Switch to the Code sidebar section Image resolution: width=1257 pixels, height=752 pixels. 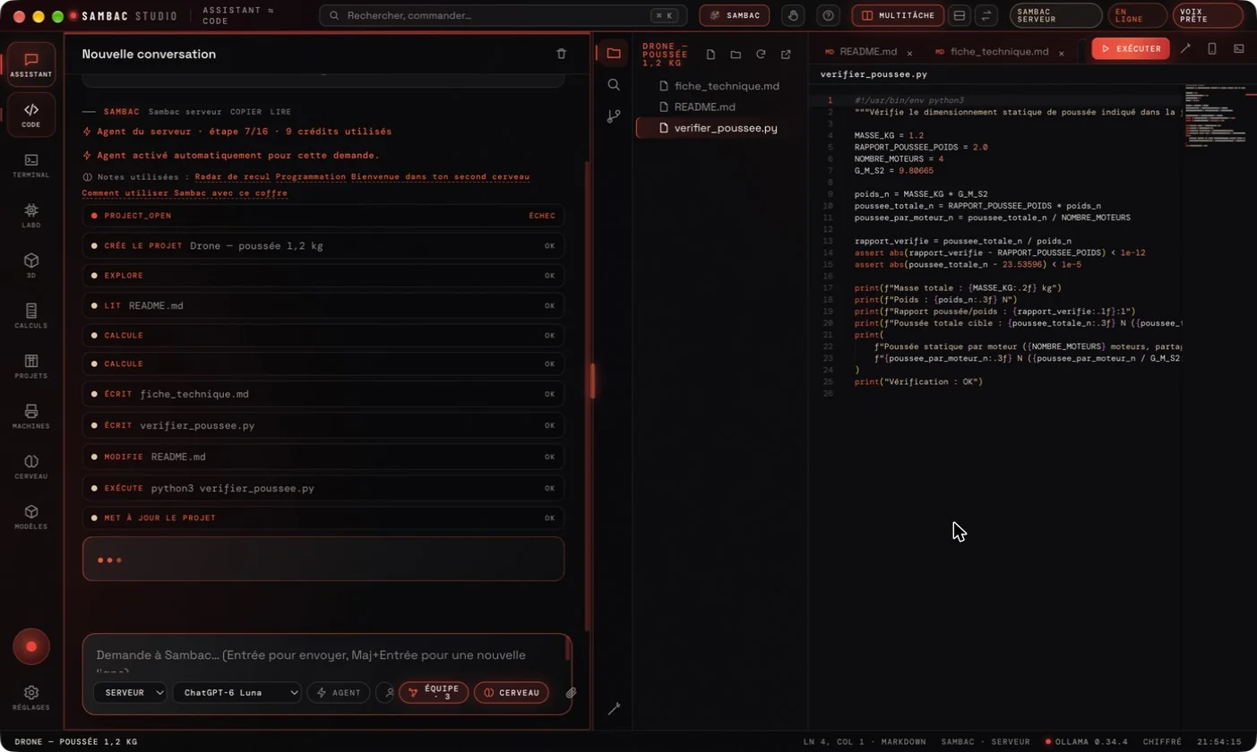tap(31, 115)
